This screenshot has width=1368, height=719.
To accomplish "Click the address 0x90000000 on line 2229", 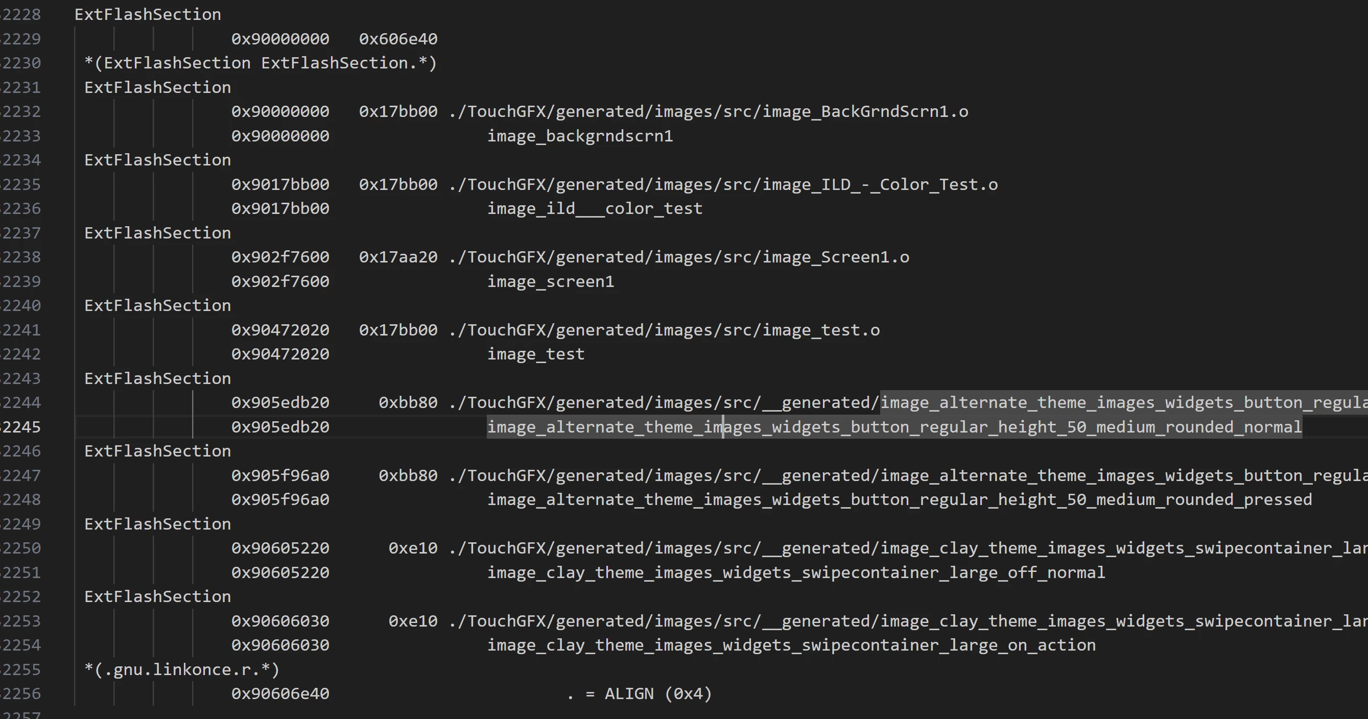I will [x=280, y=39].
